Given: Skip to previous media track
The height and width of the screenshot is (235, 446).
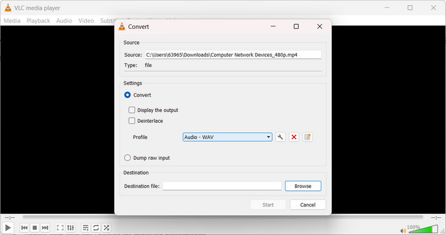Looking at the screenshot, I should 24,227.
